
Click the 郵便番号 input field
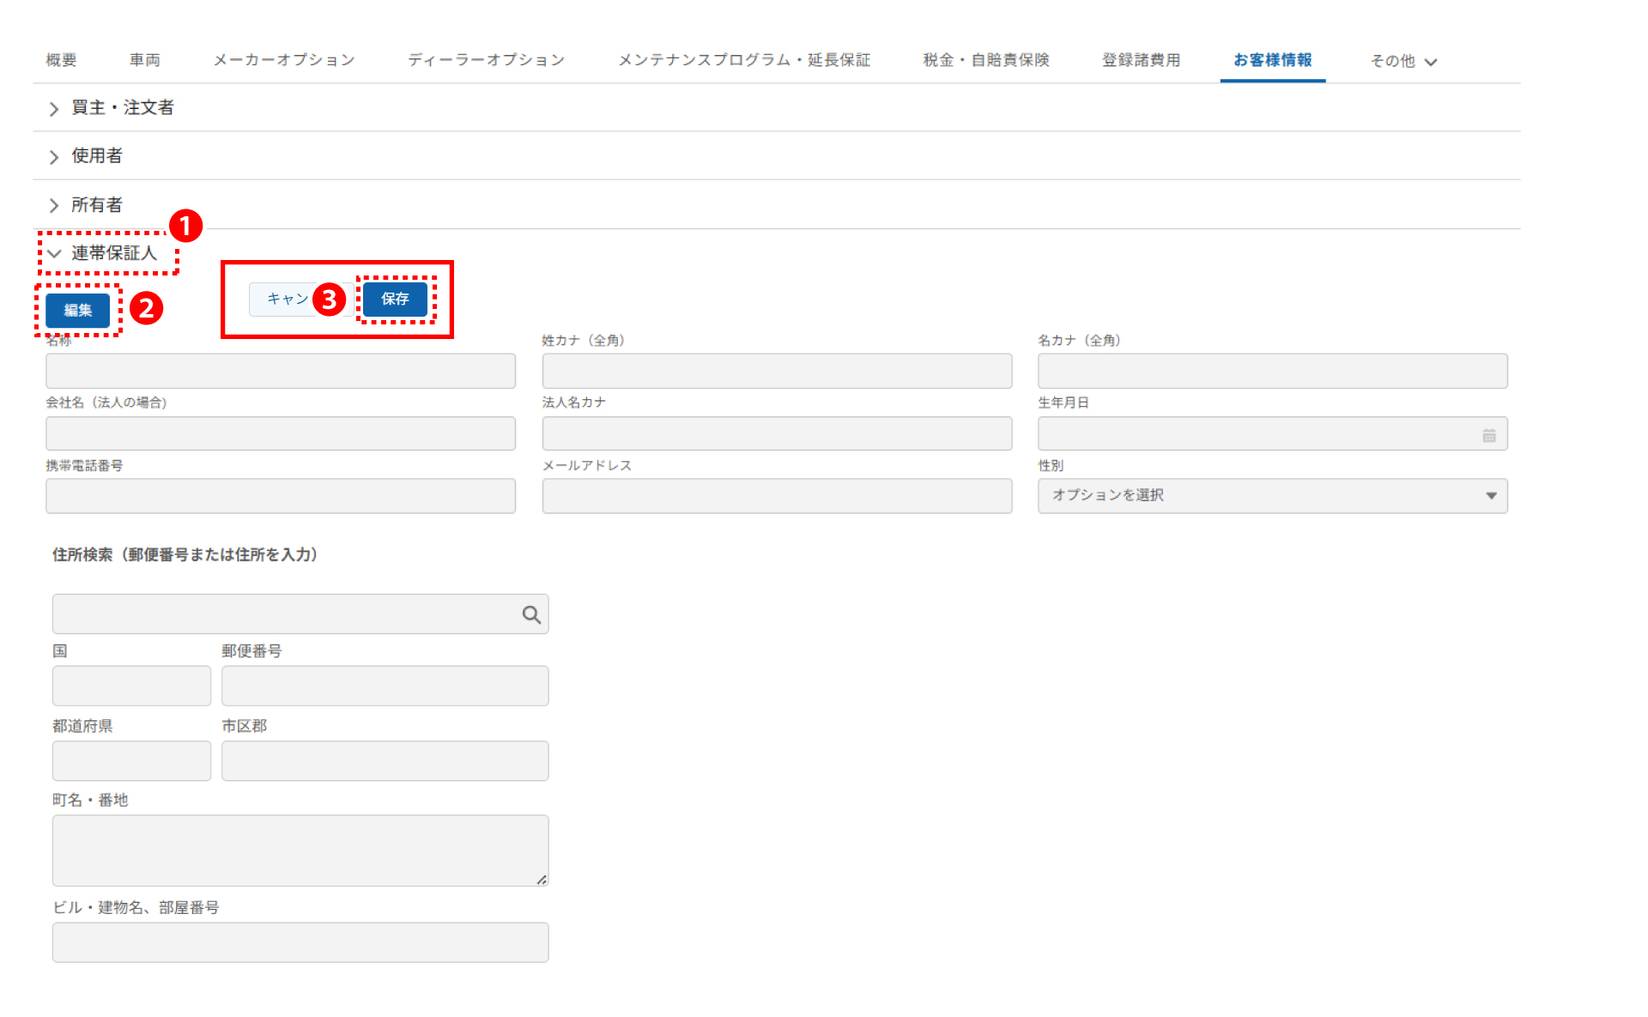pyautogui.click(x=385, y=686)
